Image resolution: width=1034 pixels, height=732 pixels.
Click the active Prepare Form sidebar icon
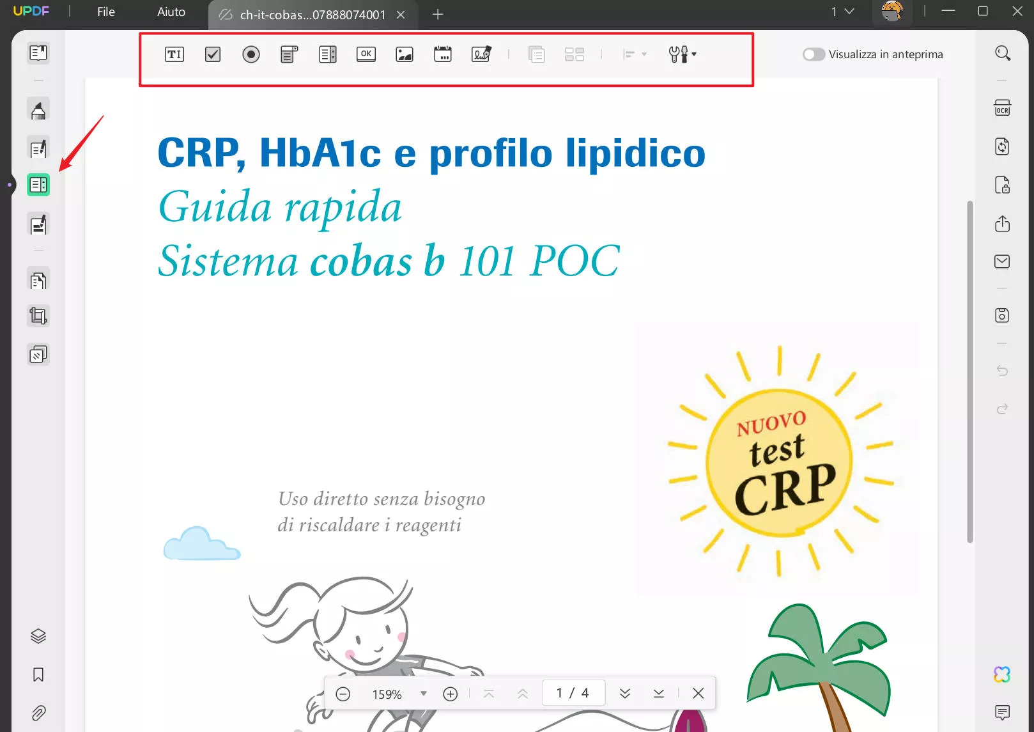38,185
